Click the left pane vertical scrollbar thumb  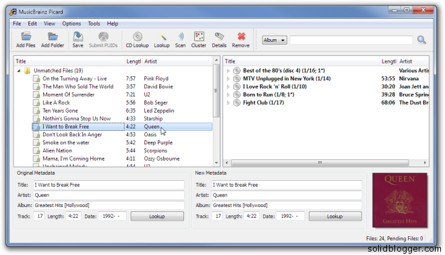pos(216,90)
